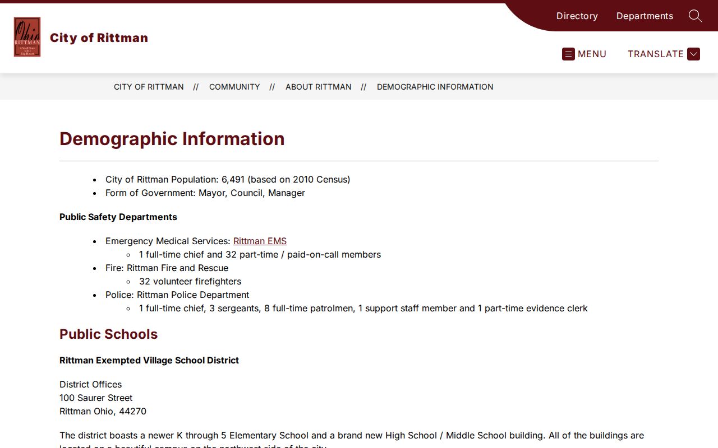Go to CITY OF RITTMAN breadcrumb

(149, 87)
